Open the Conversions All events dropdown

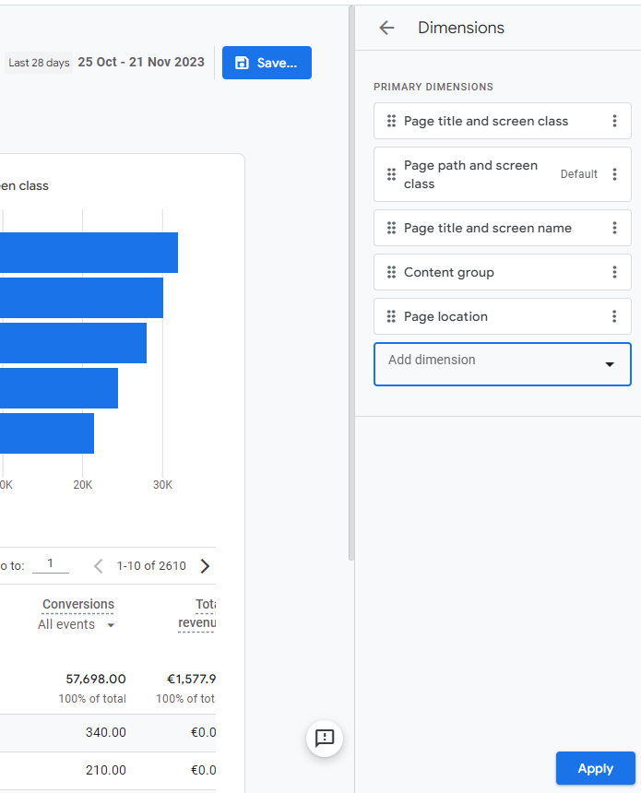coord(77,625)
